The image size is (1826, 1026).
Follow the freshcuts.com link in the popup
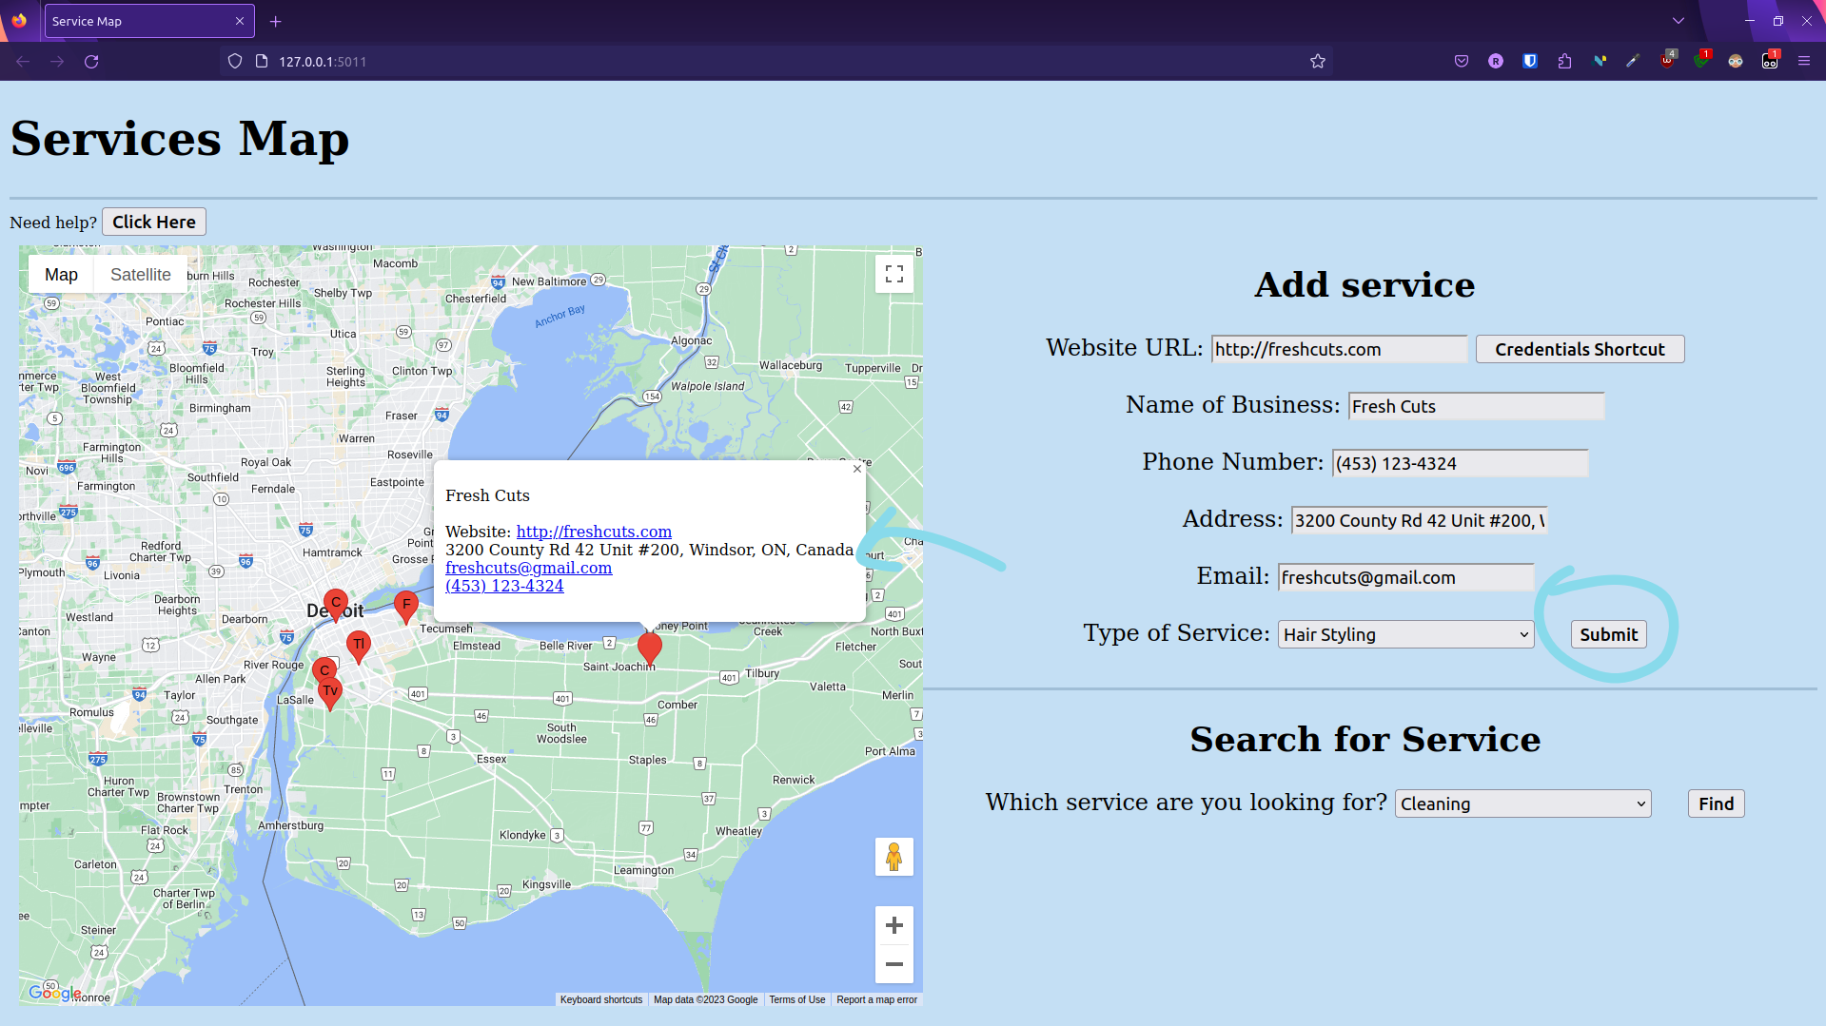click(593, 531)
